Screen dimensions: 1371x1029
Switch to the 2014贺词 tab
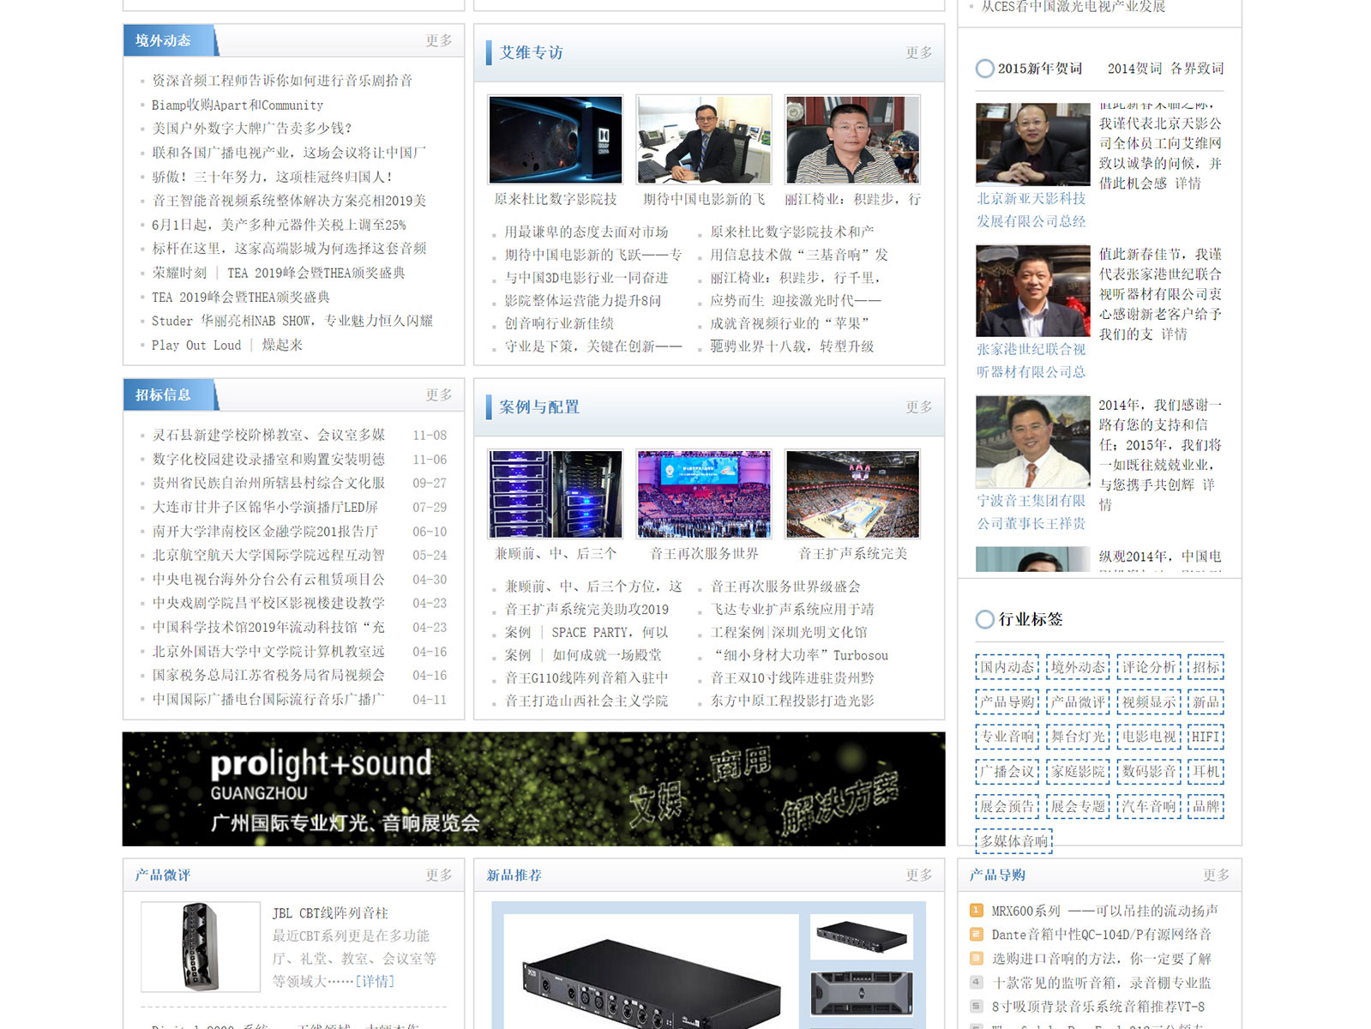[x=1133, y=69]
